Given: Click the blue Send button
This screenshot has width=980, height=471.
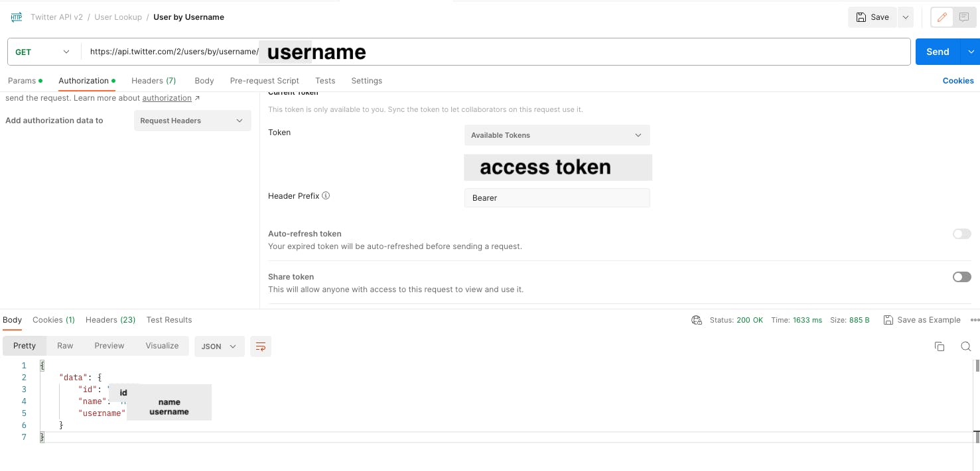Looking at the screenshot, I should (938, 52).
